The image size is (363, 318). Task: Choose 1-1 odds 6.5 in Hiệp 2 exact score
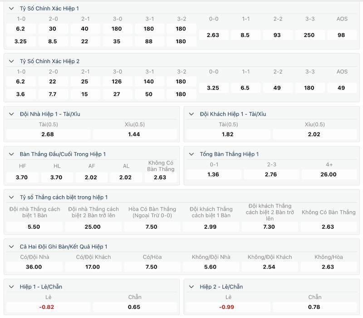coord(245,88)
